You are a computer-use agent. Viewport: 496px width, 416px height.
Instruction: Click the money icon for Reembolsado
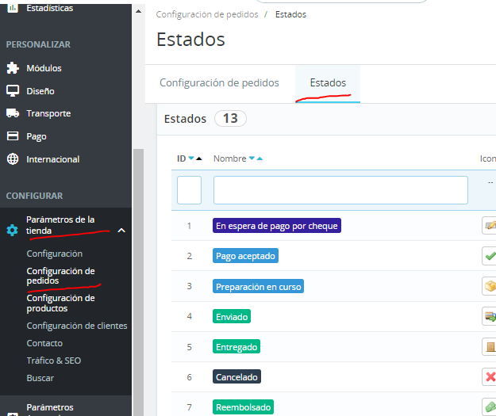(x=489, y=406)
